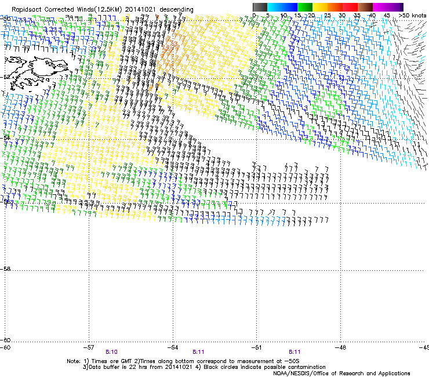Viewport: 429px width, 377px height.
Task: Pick the blue 10-15 knots legend swatch
Action: pyautogui.click(x=290, y=7)
